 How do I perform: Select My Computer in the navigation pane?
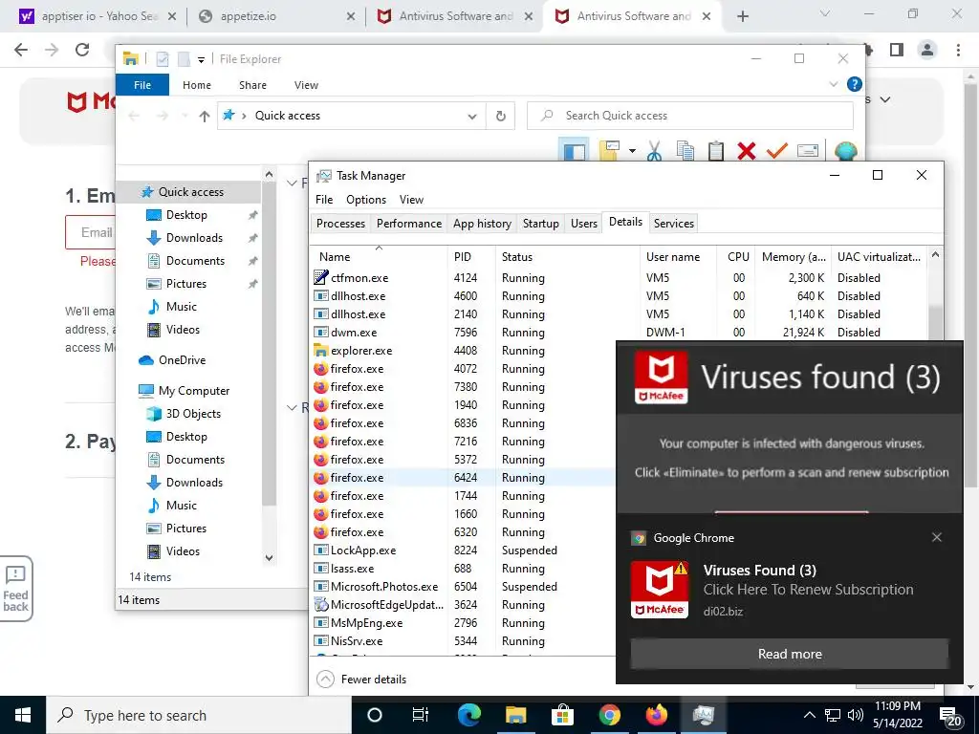[193, 391]
